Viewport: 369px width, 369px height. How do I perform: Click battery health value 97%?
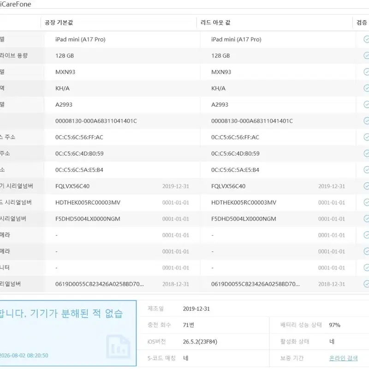334,325
